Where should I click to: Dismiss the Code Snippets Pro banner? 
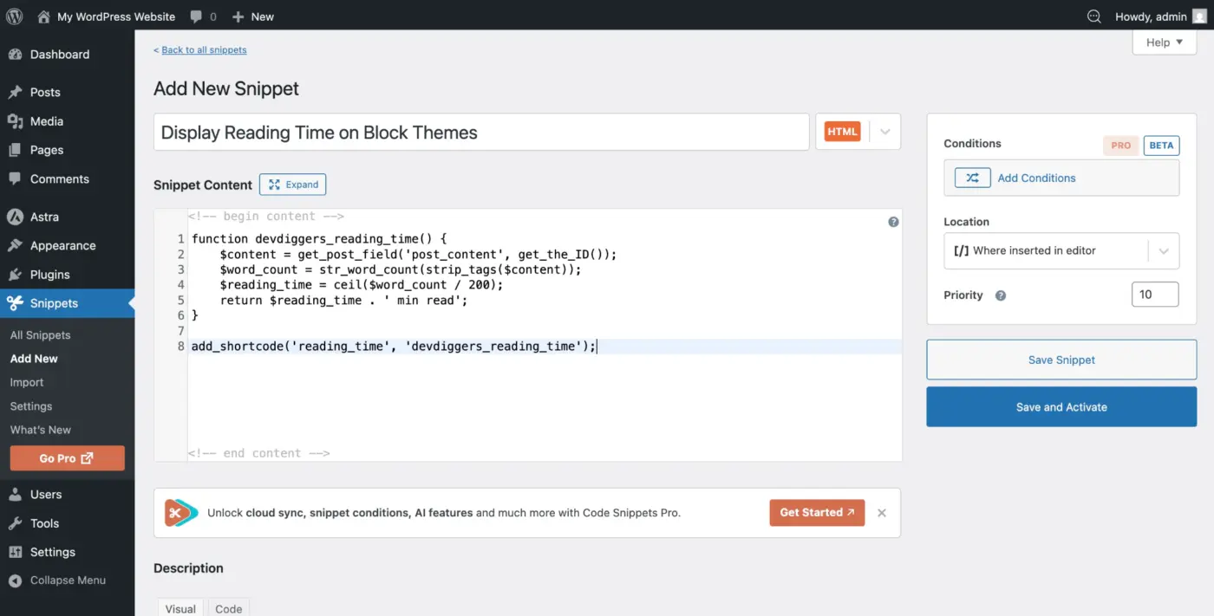click(882, 513)
